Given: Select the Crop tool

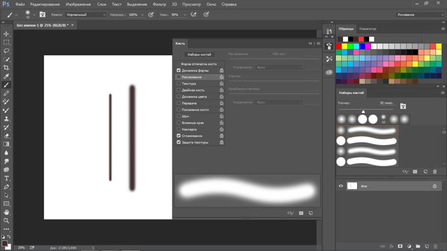Looking at the screenshot, I should 7,67.
